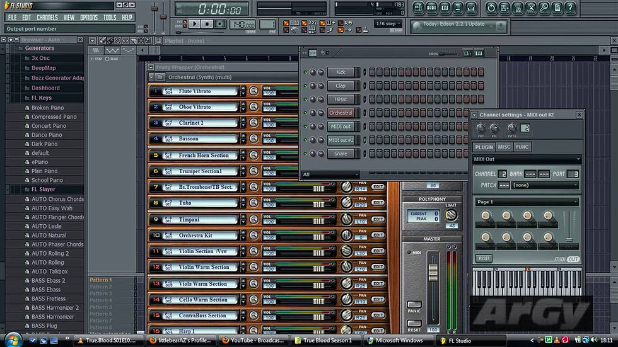Image resolution: width=618 pixels, height=347 pixels.
Task: Select the STEP radio option in playlist
Action: pyautogui.click(x=92, y=59)
